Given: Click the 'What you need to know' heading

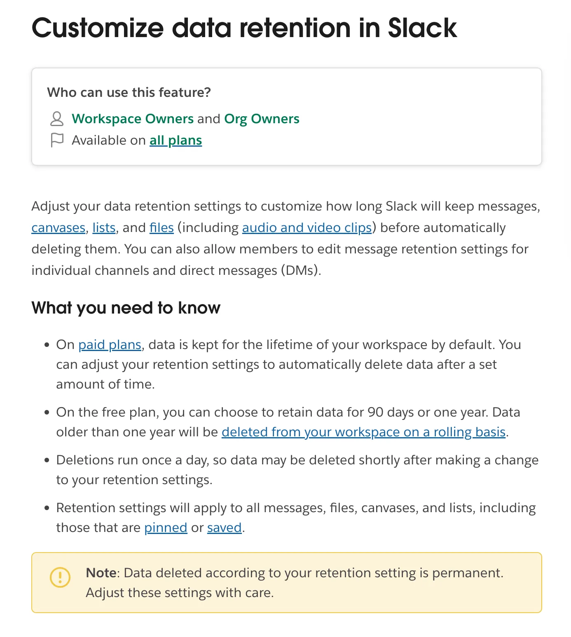Looking at the screenshot, I should 126,308.
